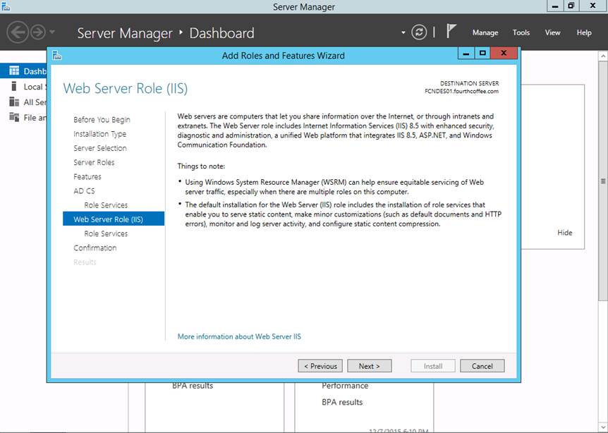The height and width of the screenshot is (433, 608).
Task: Click the refresh dashboard icon
Action: click(419, 32)
